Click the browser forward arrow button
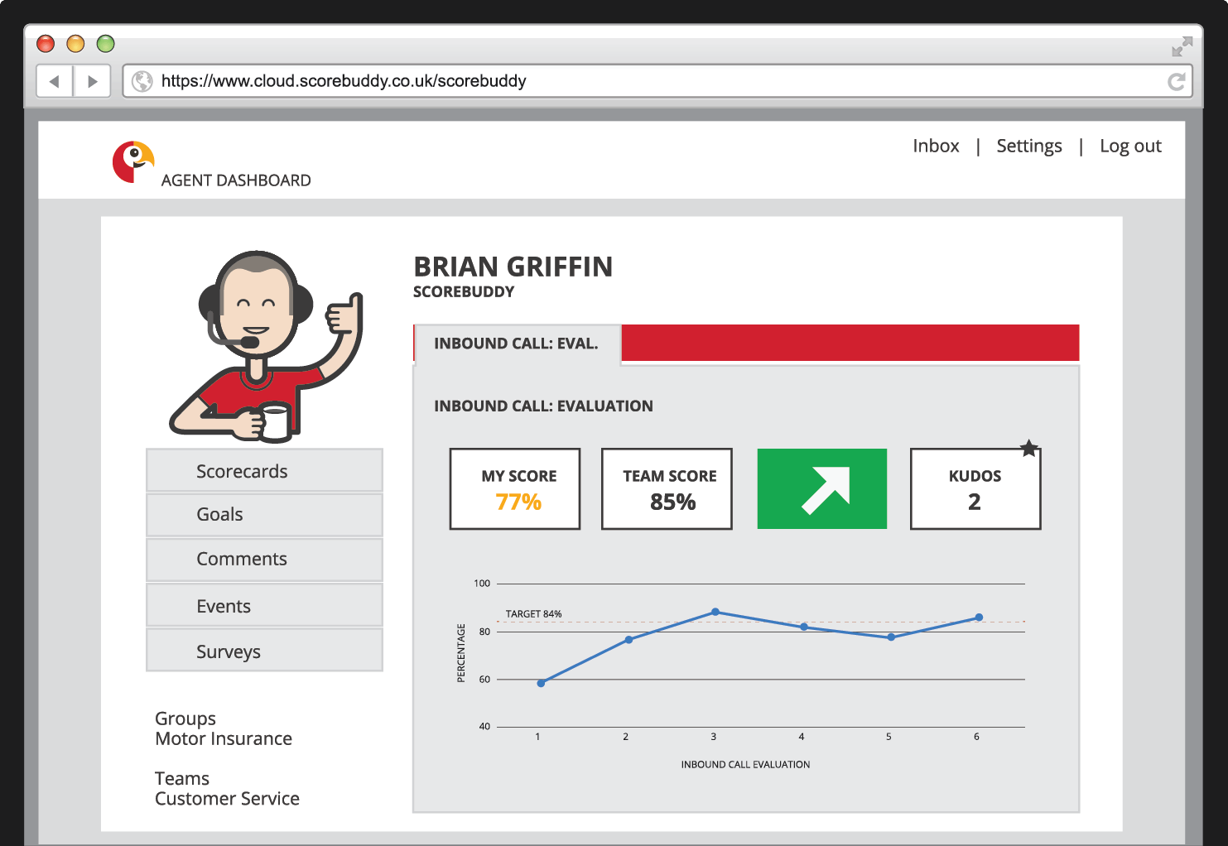This screenshot has width=1228, height=846. coord(93,81)
